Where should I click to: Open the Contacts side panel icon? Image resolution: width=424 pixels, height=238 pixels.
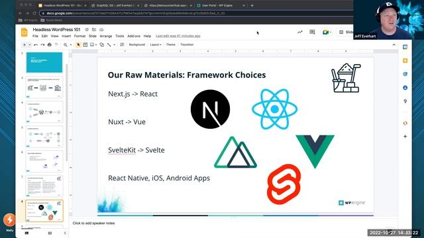tap(405, 88)
